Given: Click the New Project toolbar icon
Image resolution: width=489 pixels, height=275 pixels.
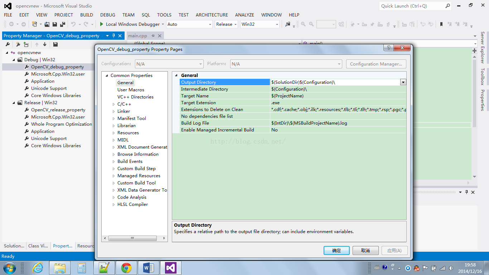Looking at the screenshot, I should pos(35,24).
